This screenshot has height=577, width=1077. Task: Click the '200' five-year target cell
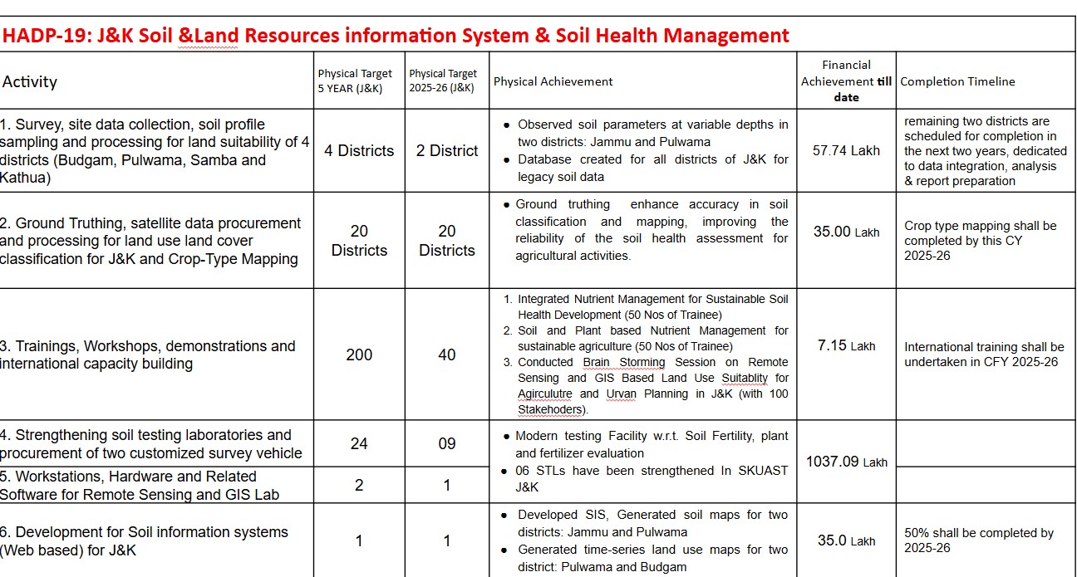(359, 355)
